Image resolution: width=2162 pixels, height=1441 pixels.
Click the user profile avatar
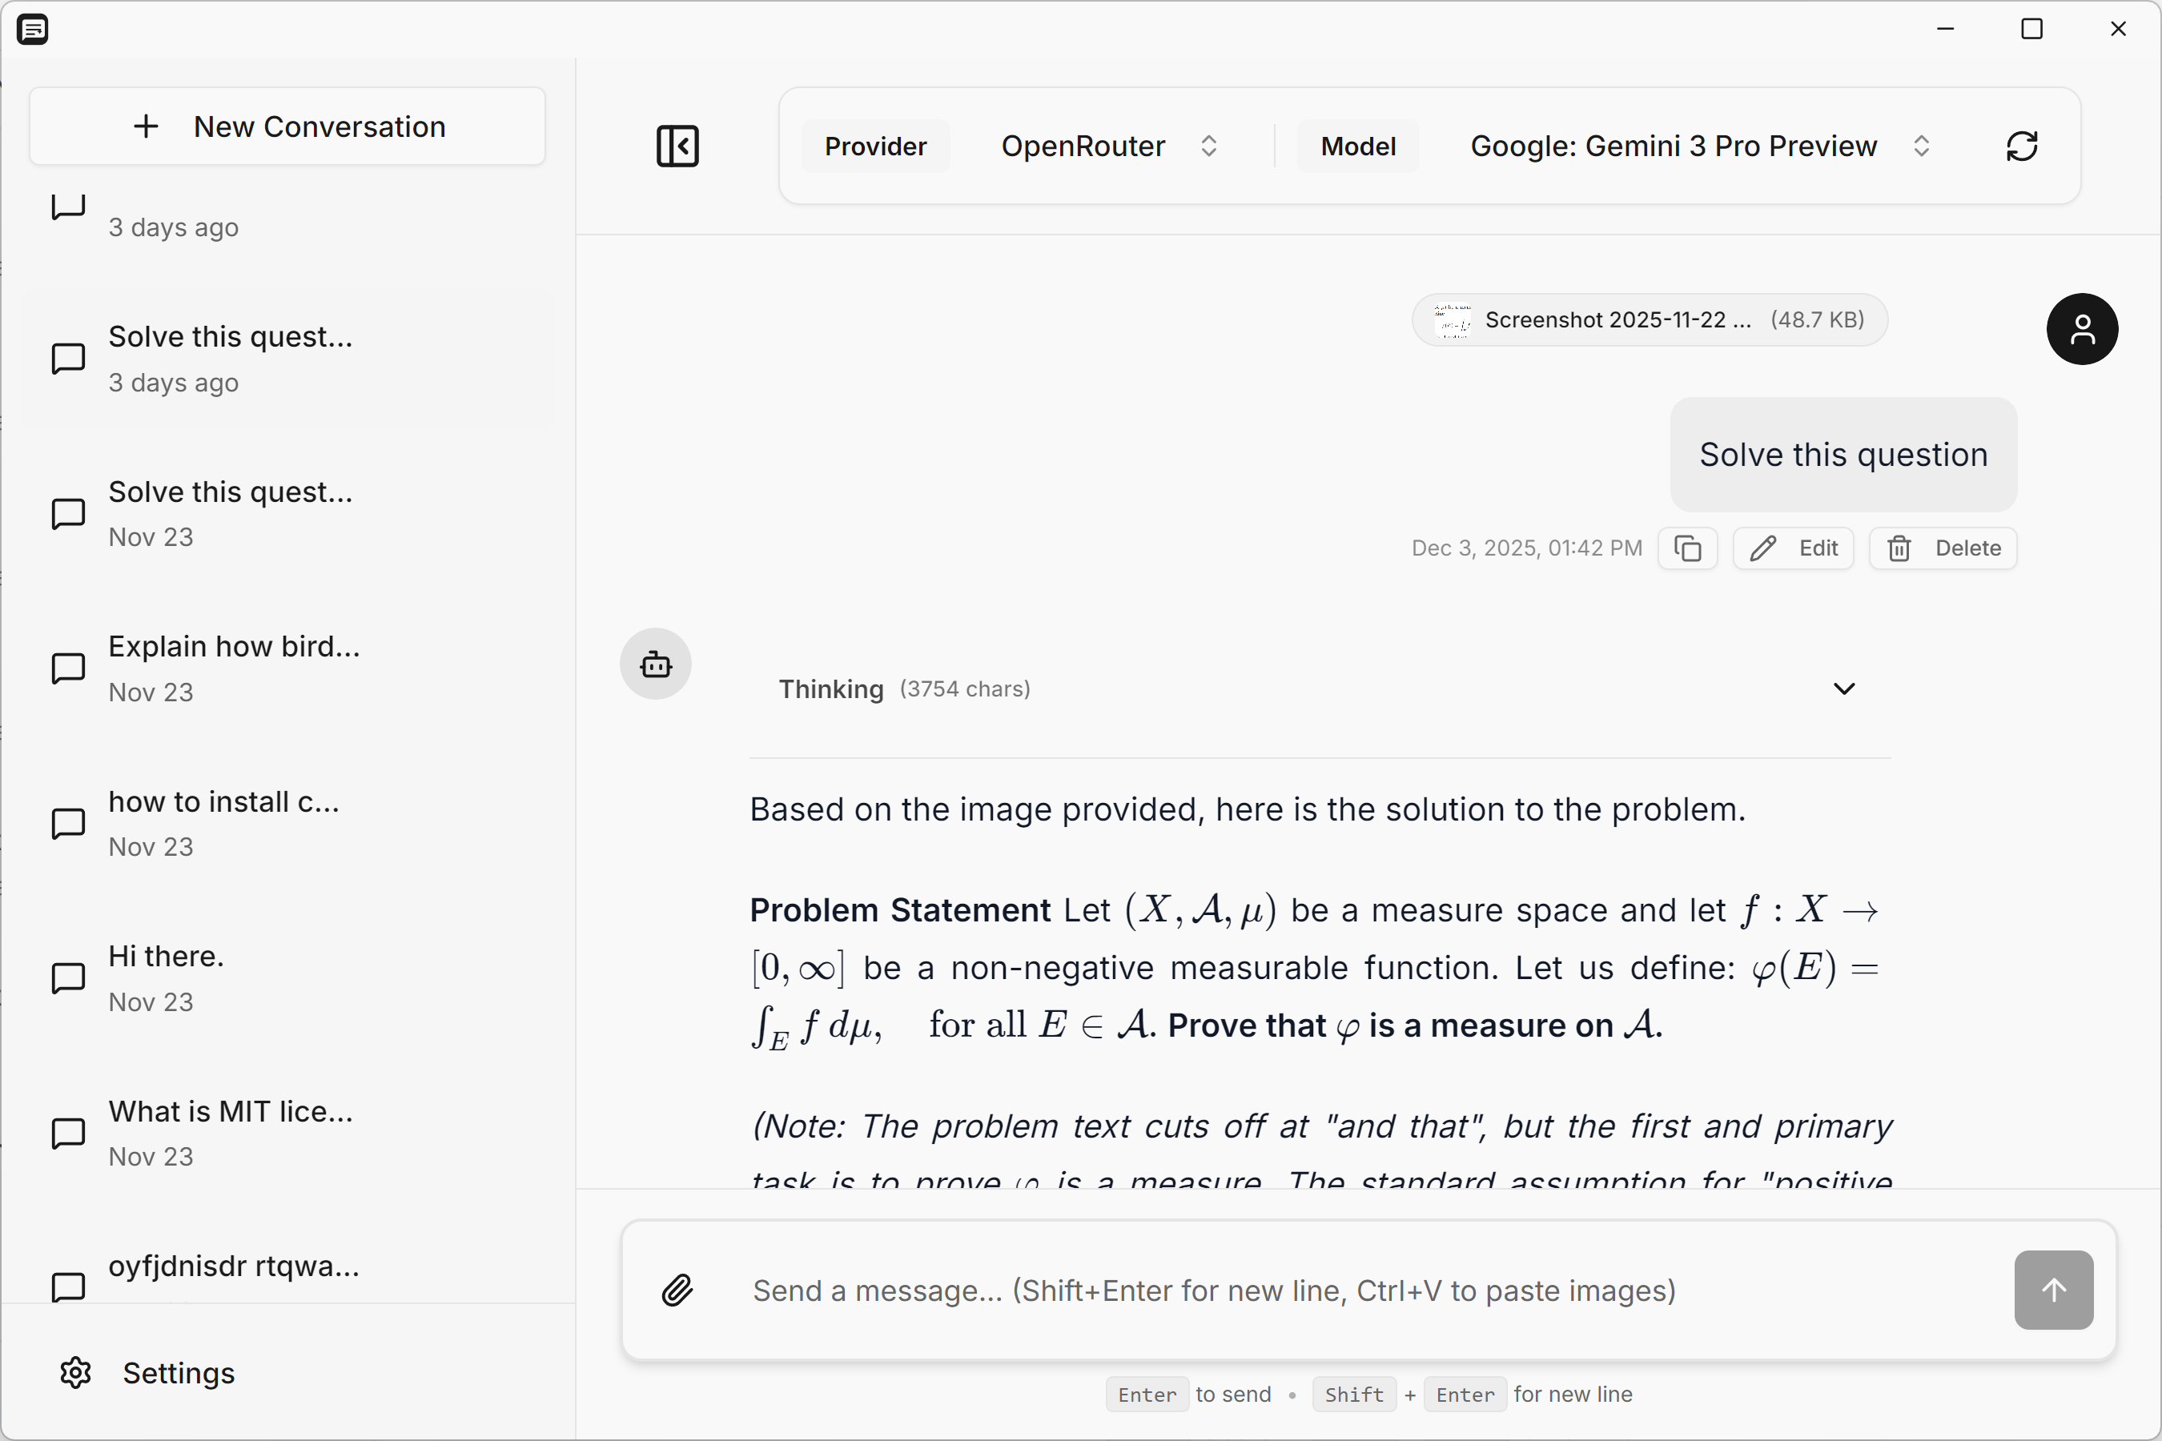(x=2083, y=329)
